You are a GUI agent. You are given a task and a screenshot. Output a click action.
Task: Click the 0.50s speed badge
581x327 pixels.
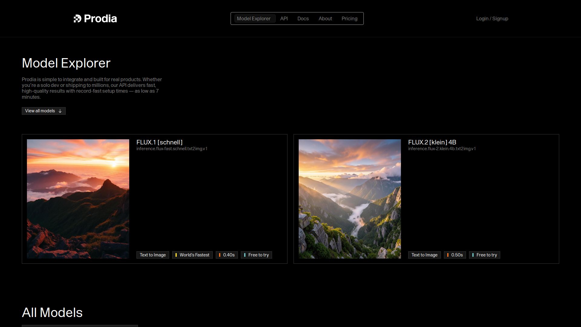coord(455,255)
